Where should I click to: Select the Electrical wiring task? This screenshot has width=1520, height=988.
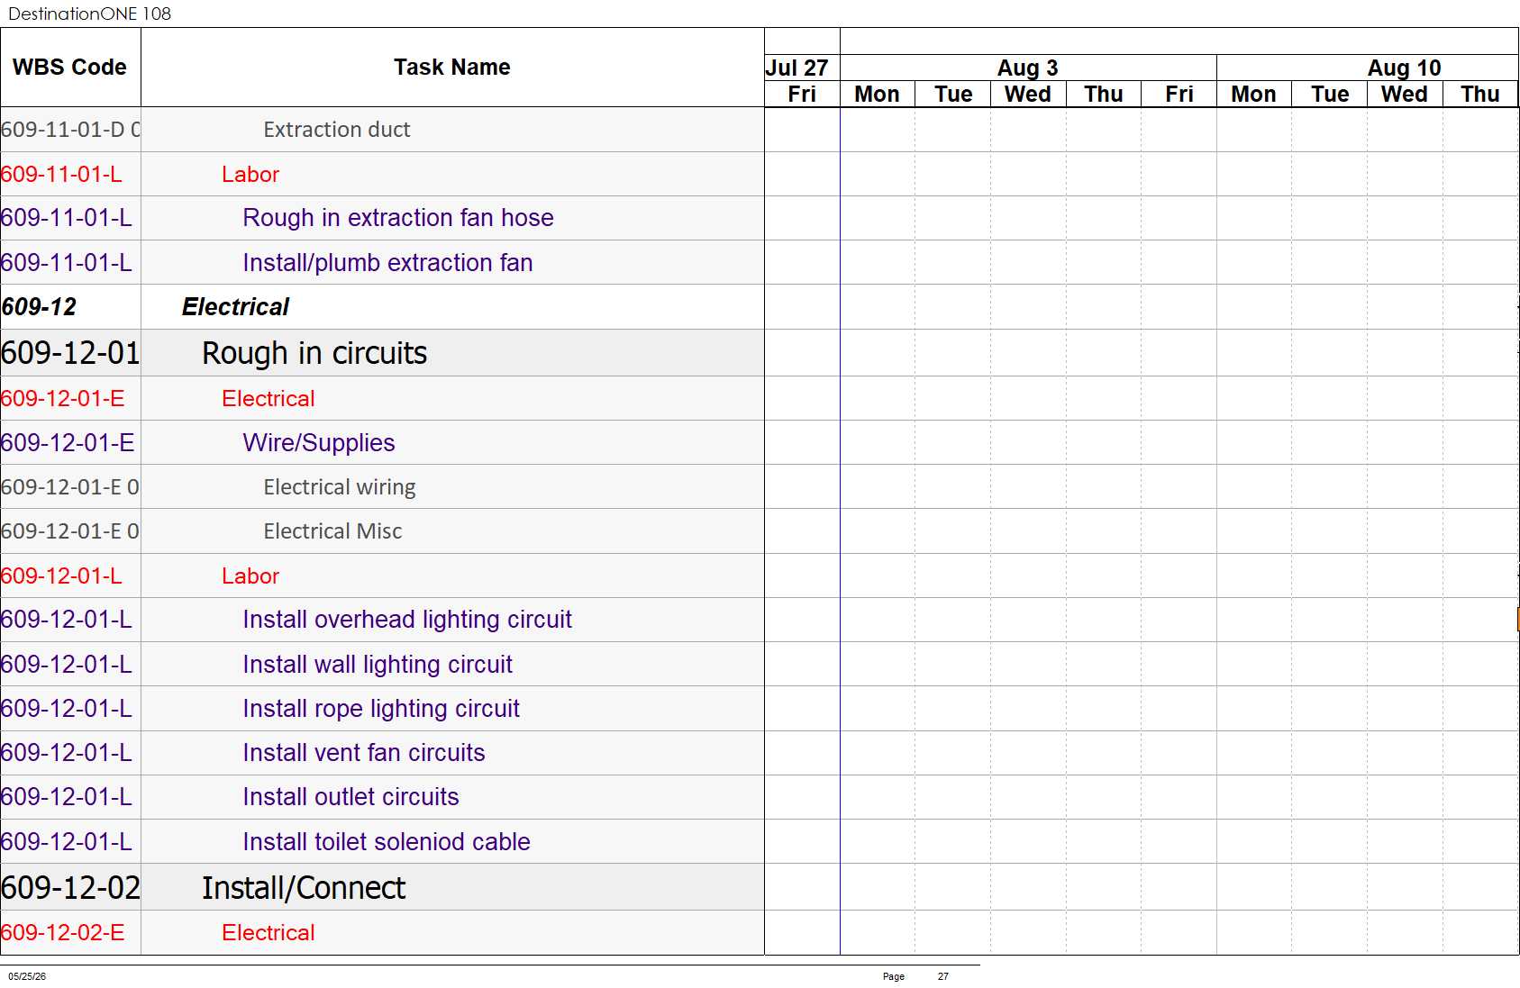[340, 487]
